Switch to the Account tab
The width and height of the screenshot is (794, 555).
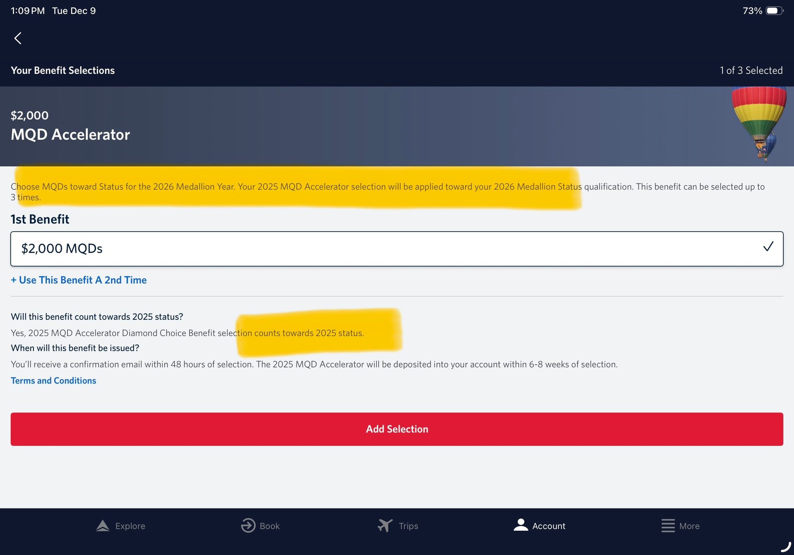tap(539, 525)
